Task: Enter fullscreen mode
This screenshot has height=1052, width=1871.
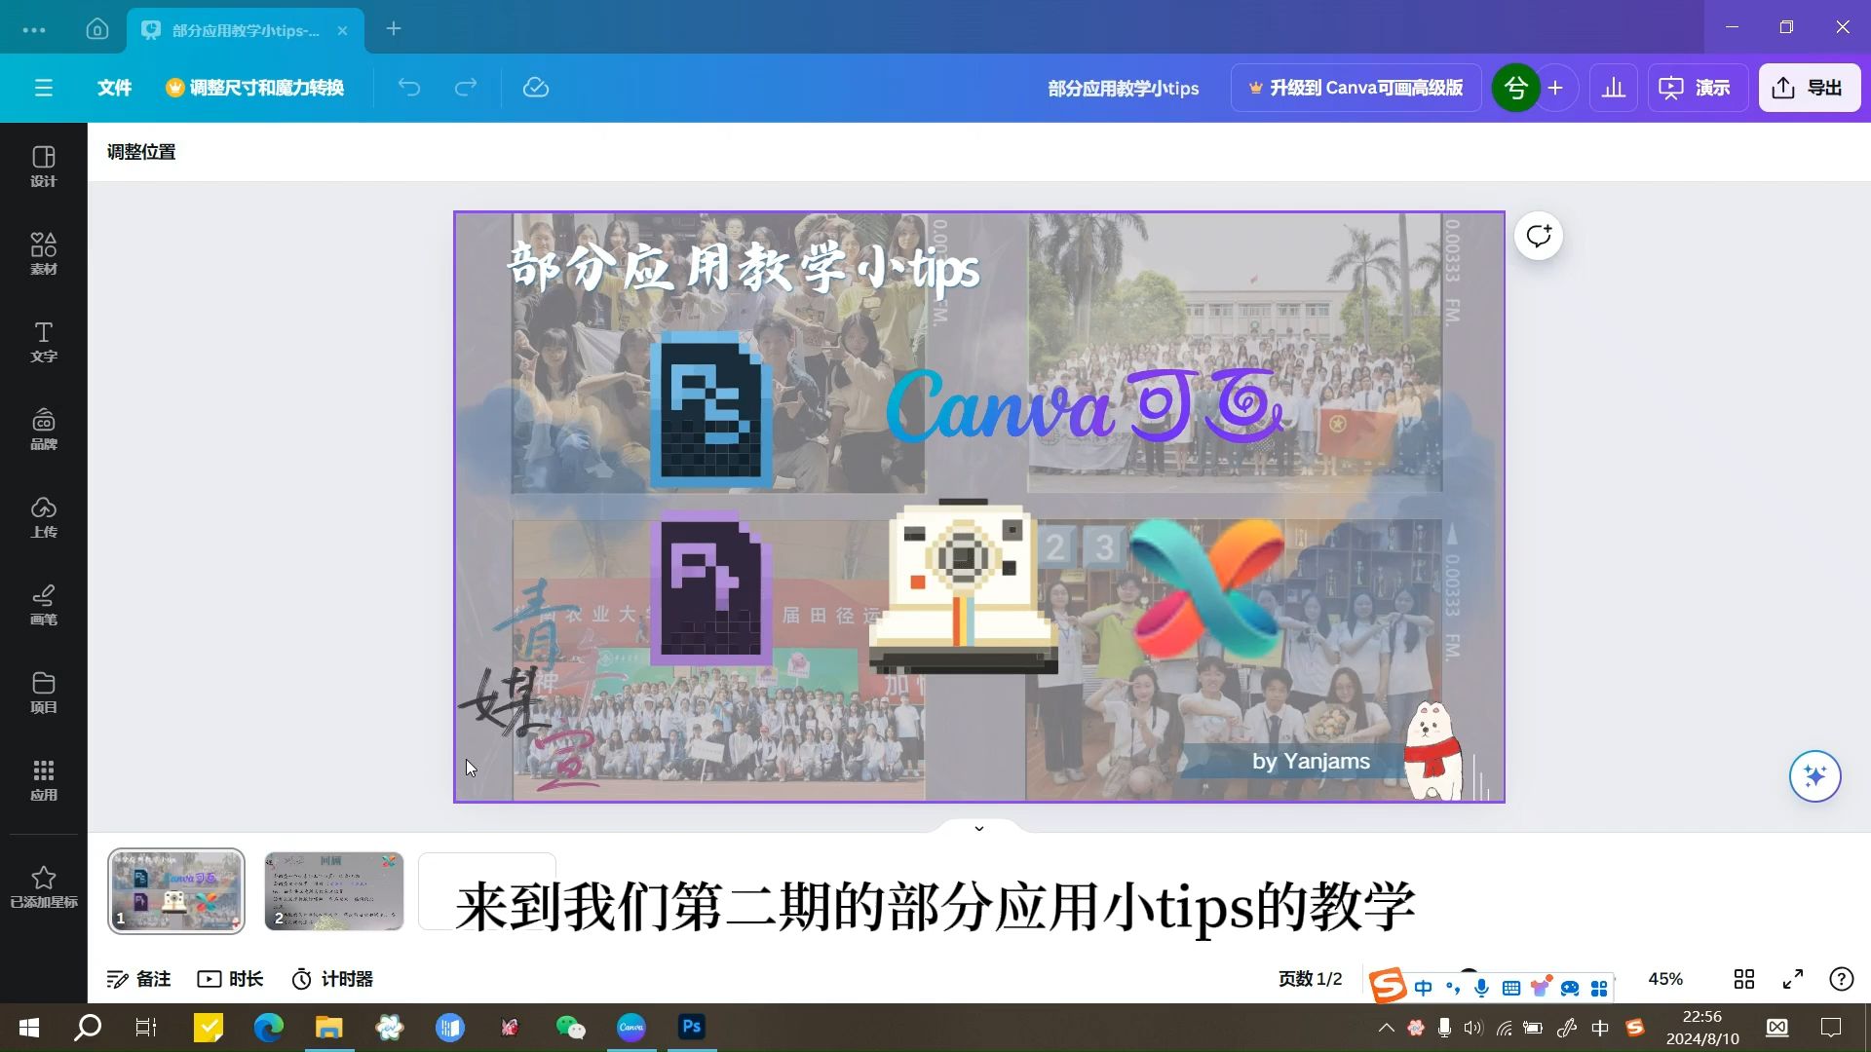Action: (1793, 979)
